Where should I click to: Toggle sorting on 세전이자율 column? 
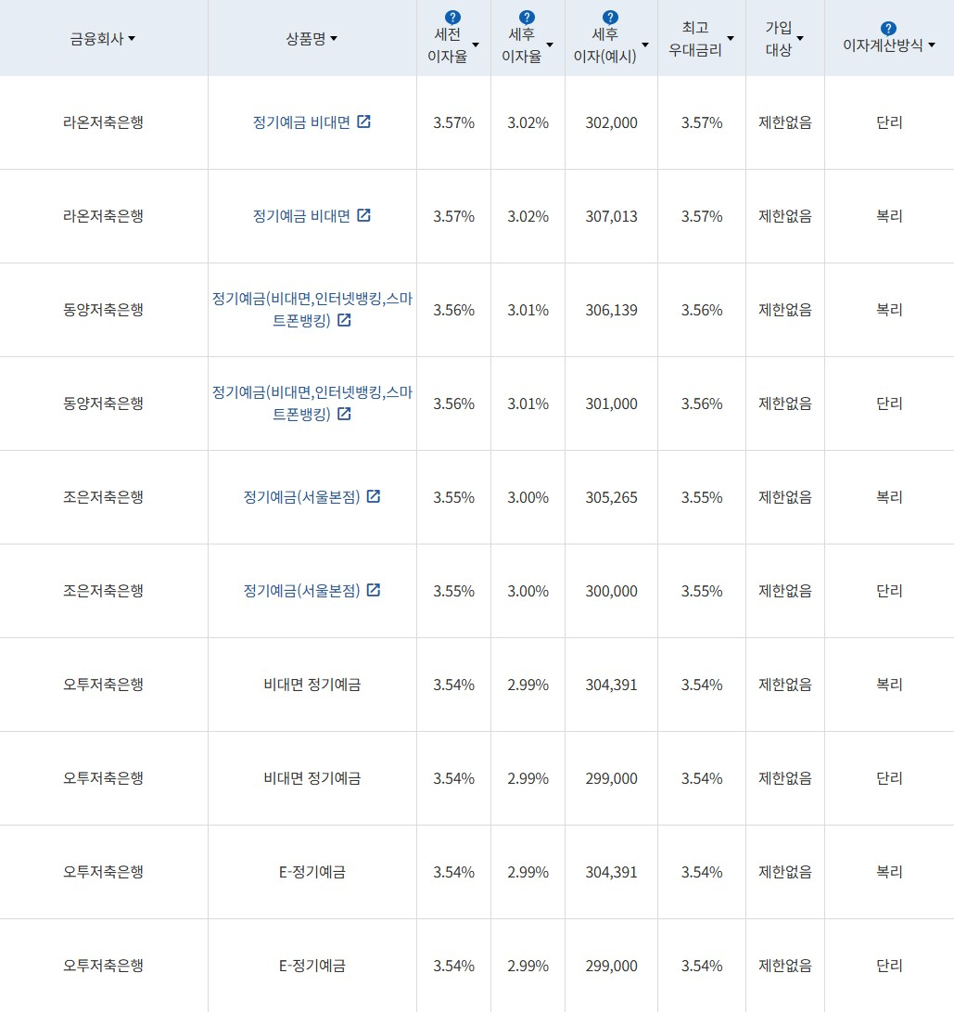tap(476, 43)
